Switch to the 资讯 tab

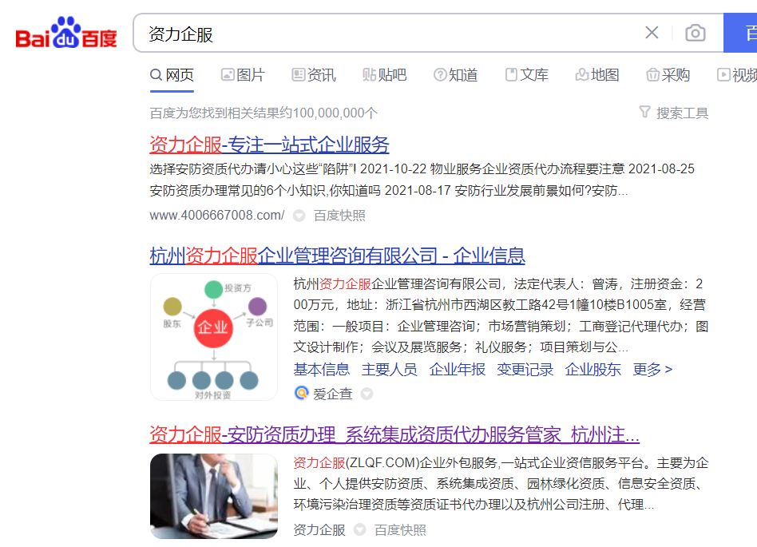(314, 75)
